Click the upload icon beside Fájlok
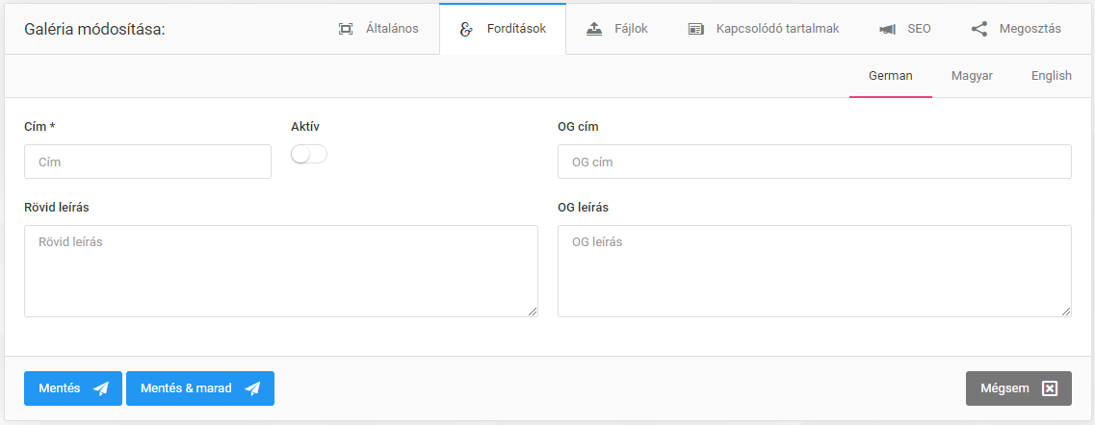The image size is (1095, 425). (x=593, y=29)
